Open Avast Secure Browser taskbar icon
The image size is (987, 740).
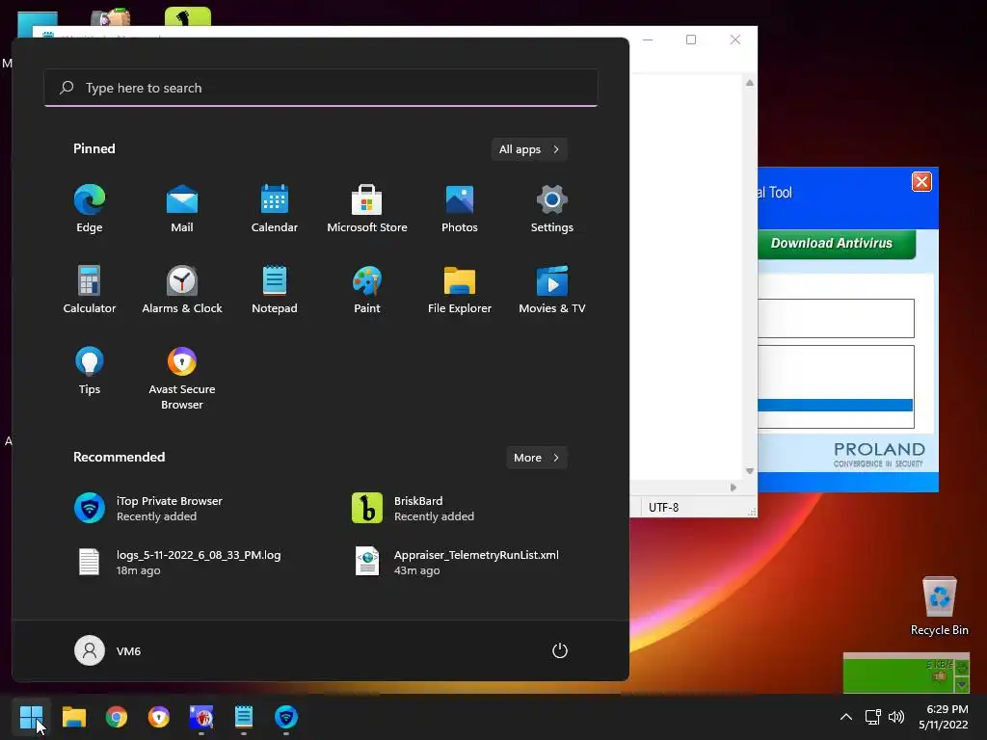pyautogui.click(x=159, y=717)
